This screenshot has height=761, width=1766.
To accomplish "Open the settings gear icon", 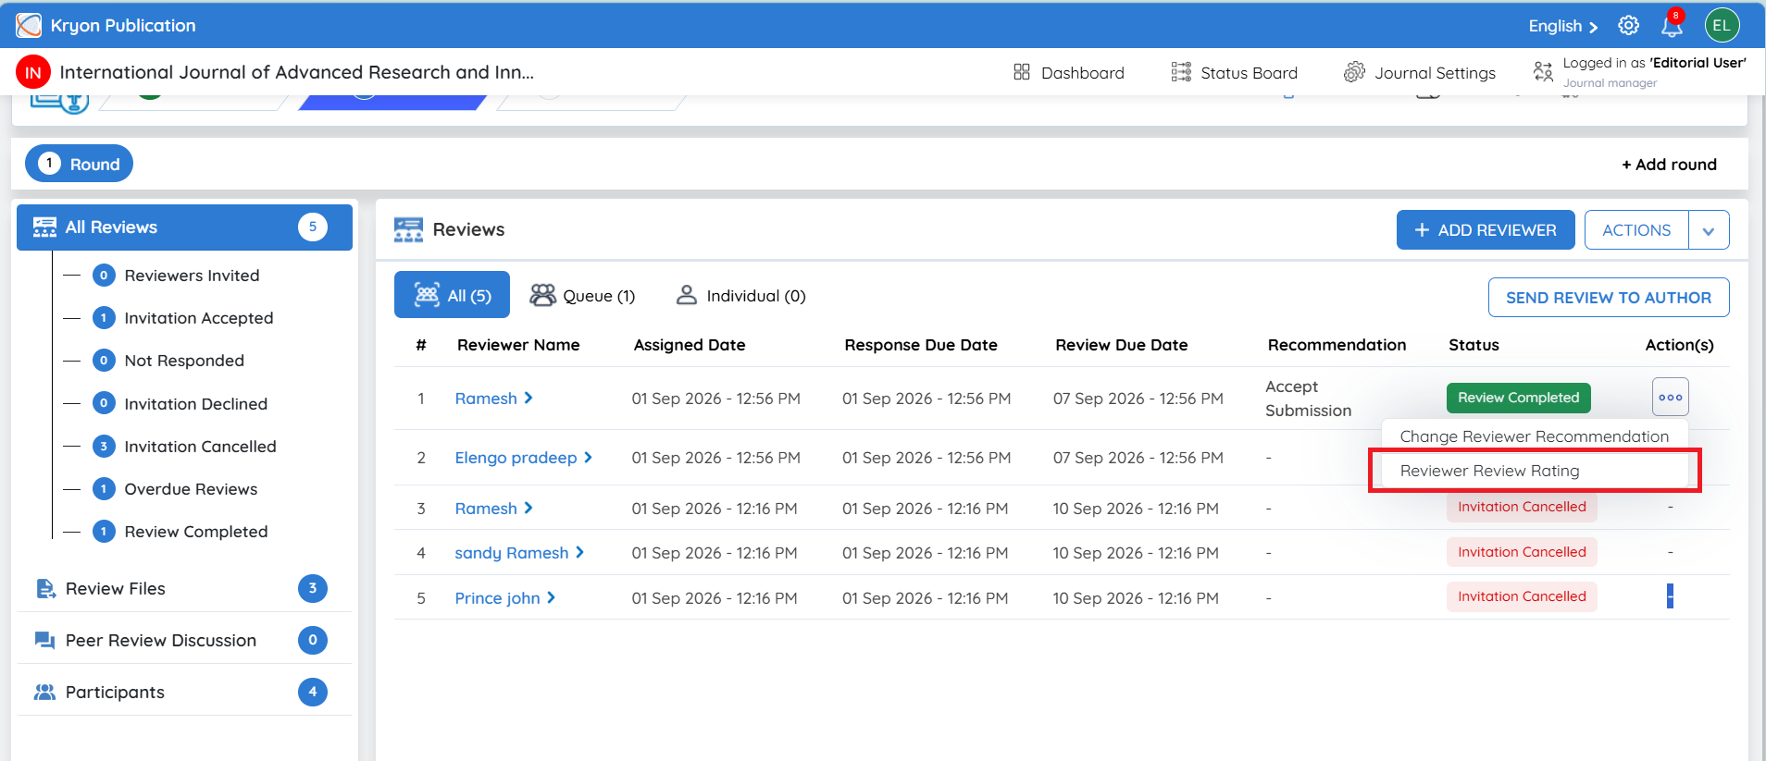I will pos(1628,26).
